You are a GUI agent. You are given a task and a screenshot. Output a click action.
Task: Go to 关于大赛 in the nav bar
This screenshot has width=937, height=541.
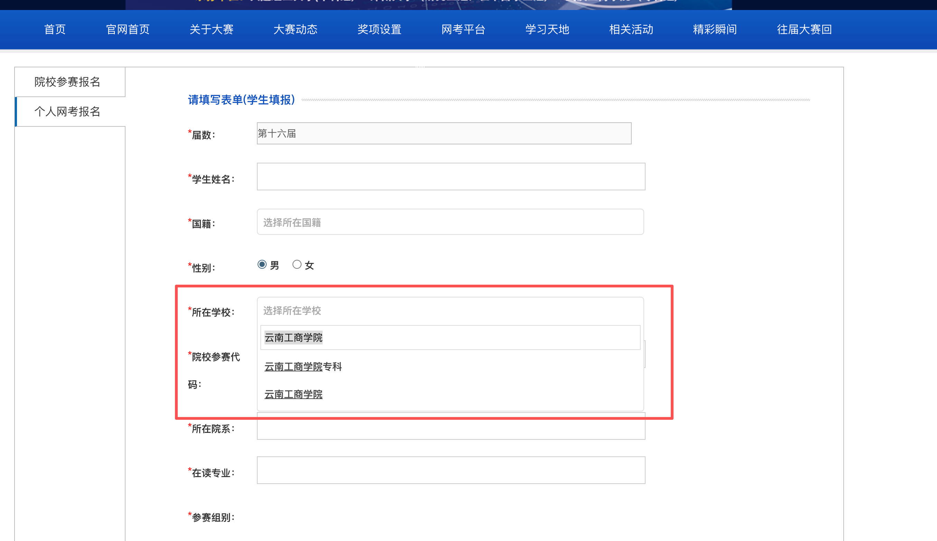coord(211,29)
